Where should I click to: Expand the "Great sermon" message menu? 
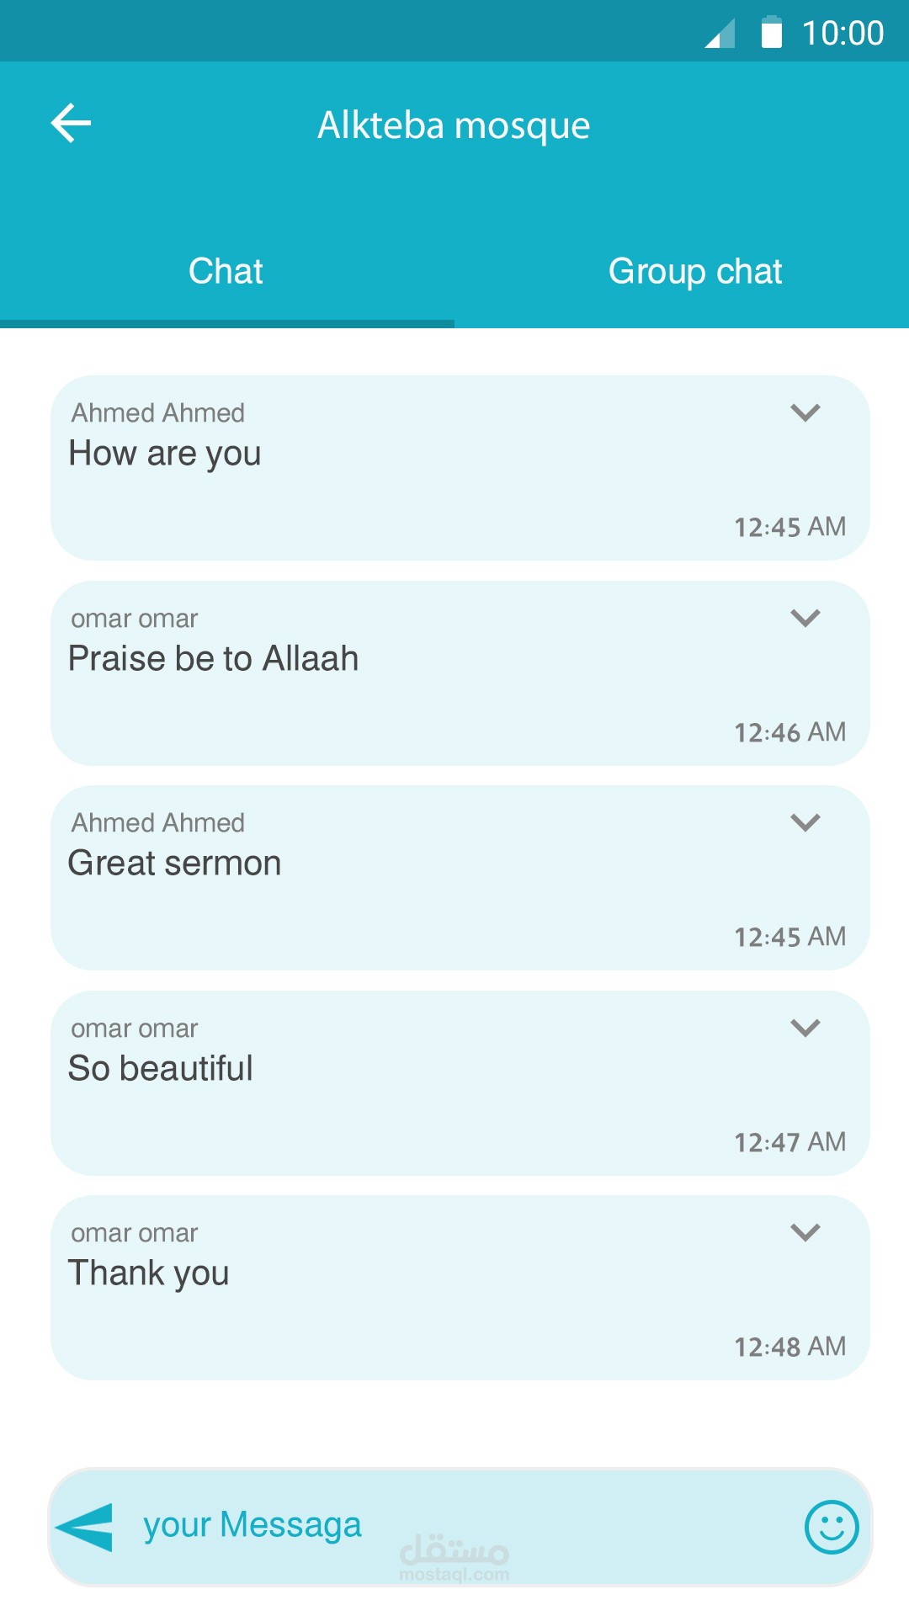[x=805, y=822]
